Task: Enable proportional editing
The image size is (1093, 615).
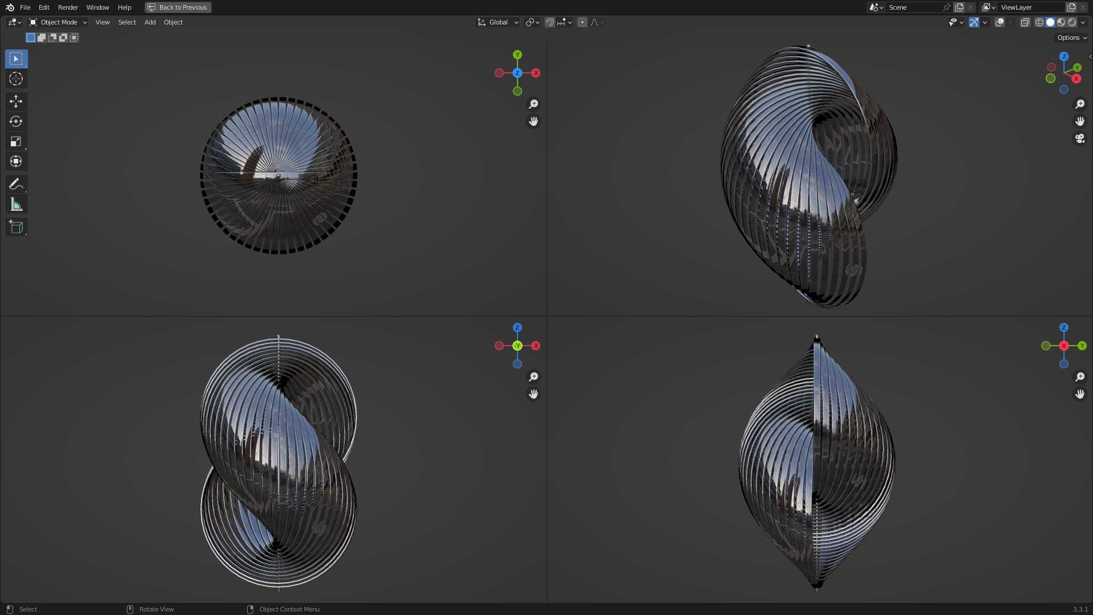Action: pyautogui.click(x=582, y=22)
